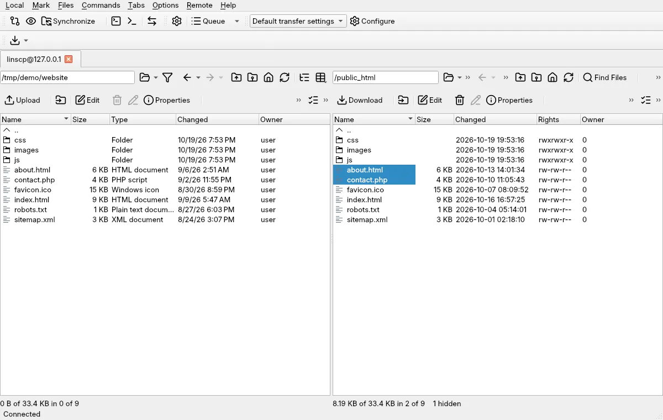Expand arrow beside the download tray icon
663x420 pixels.
coord(26,40)
